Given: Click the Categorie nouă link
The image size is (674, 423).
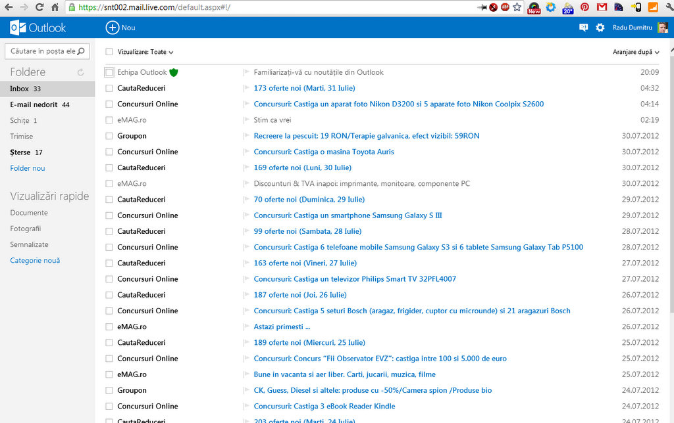Looking at the screenshot, I should click(x=35, y=260).
